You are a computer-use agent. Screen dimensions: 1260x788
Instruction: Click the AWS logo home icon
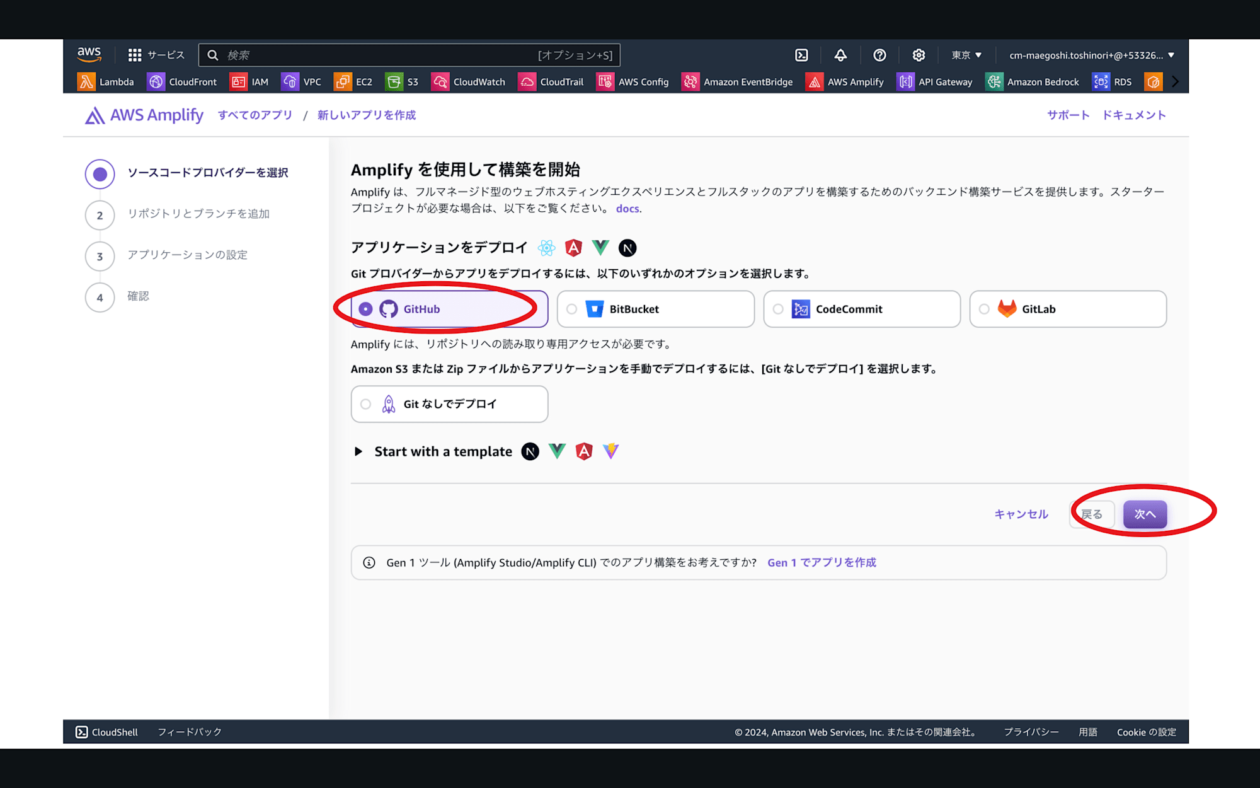point(89,55)
